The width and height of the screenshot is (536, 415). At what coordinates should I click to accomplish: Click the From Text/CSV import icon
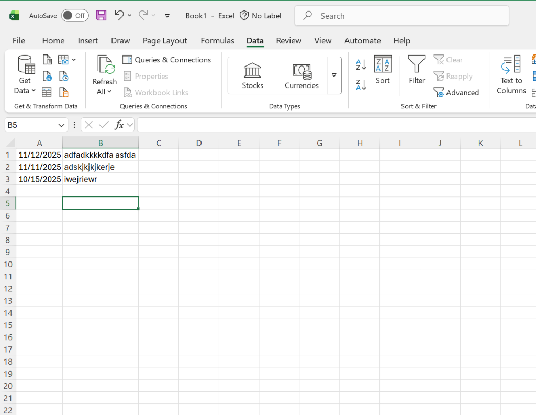[47, 60]
